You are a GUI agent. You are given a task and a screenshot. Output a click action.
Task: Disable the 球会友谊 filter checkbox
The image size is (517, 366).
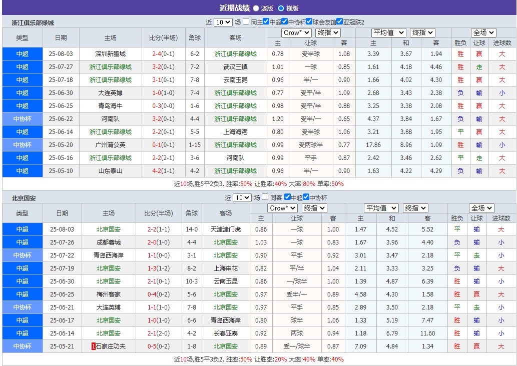click(x=308, y=21)
